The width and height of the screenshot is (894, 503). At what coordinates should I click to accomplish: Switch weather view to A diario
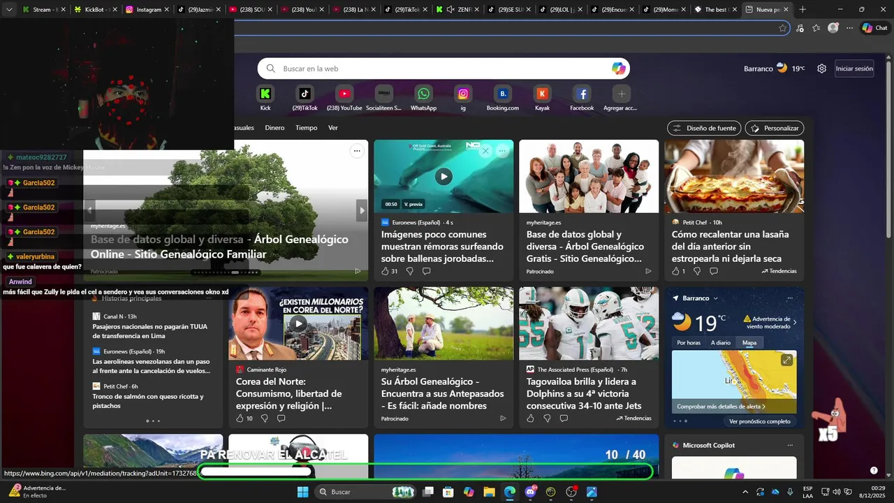click(721, 343)
